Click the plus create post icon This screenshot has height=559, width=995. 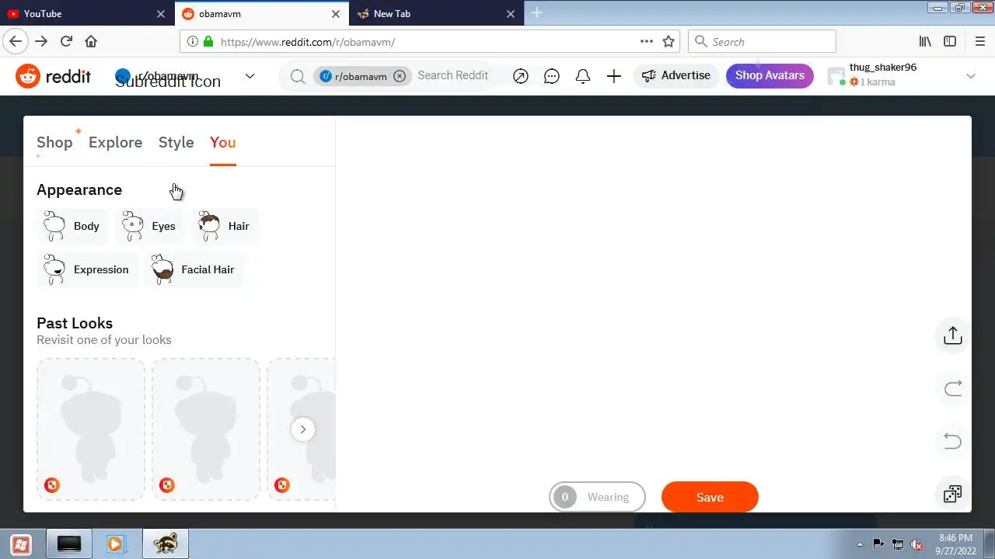click(614, 76)
